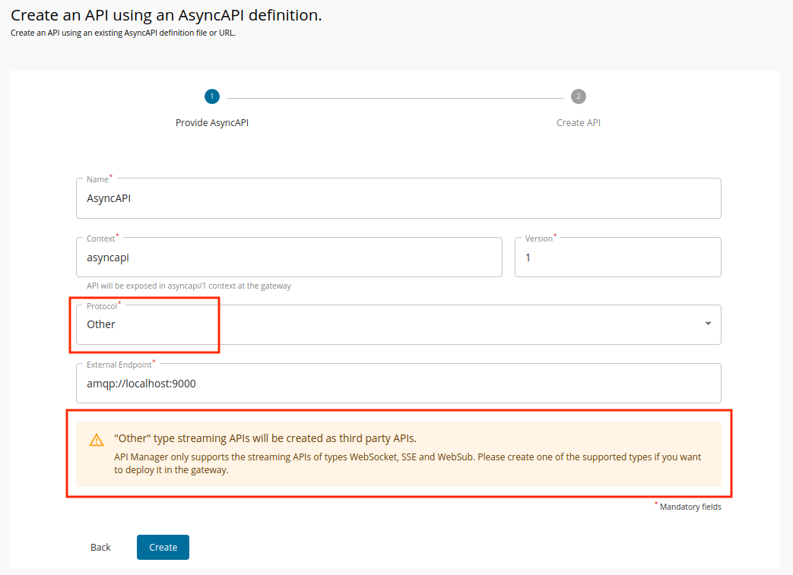Focus the Name field containing AsyncAPI
Screen dimensions: 793x575
pos(398,198)
